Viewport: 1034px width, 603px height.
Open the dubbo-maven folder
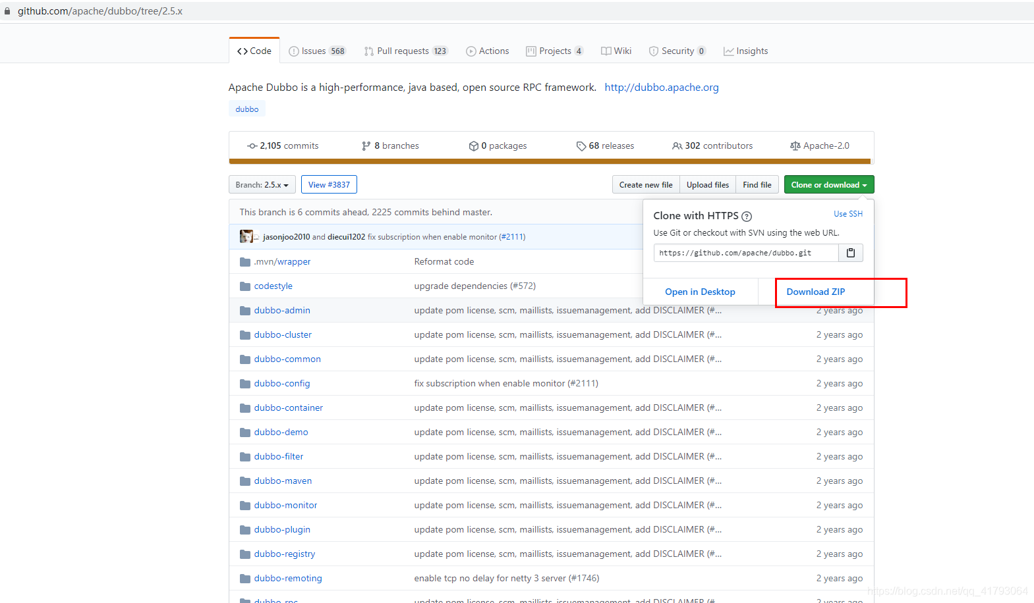pyautogui.click(x=283, y=481)
